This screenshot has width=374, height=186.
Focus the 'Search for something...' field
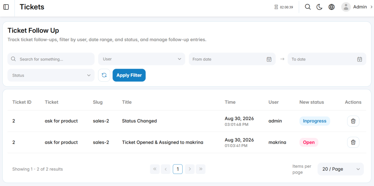pos(51,59)
